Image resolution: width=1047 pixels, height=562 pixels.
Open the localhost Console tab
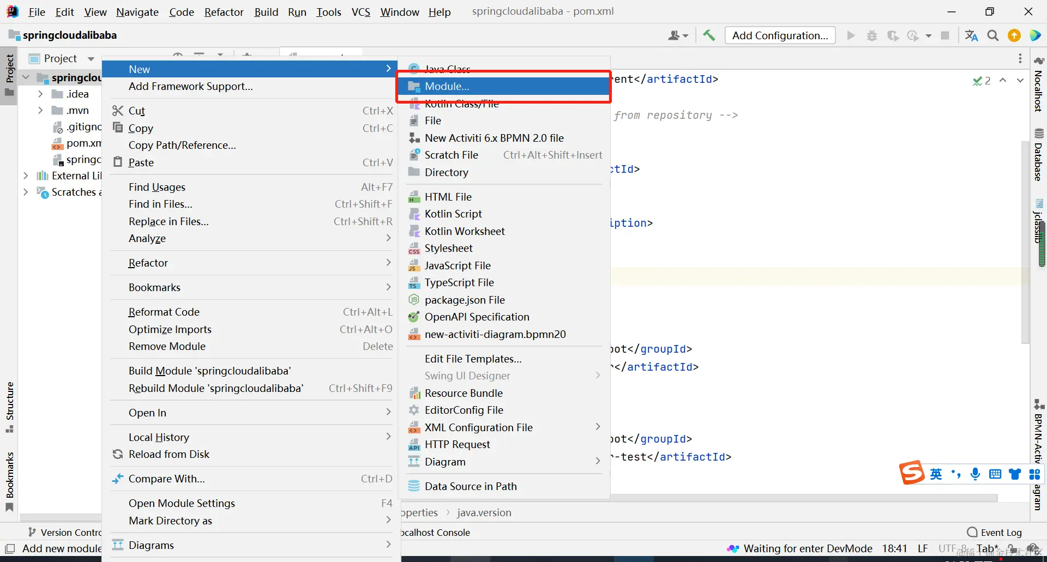click(x=436, y=533)
